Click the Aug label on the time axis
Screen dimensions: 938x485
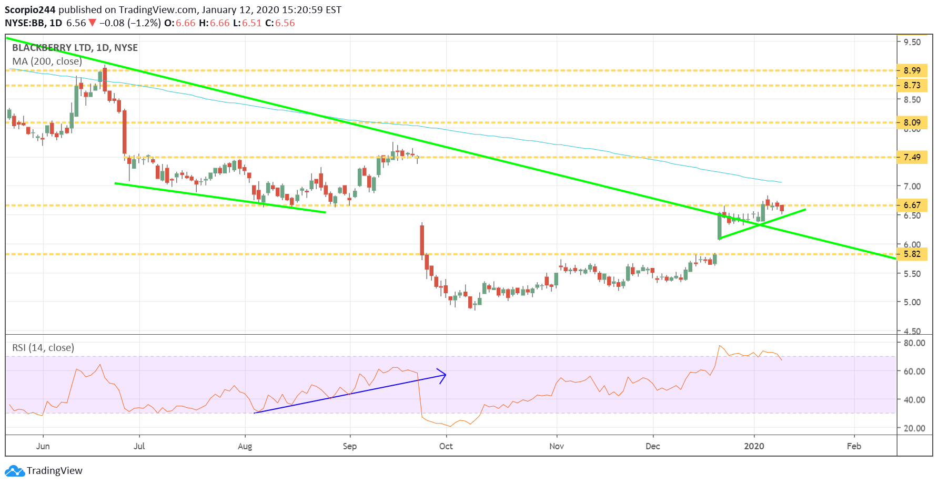[245, 447]
